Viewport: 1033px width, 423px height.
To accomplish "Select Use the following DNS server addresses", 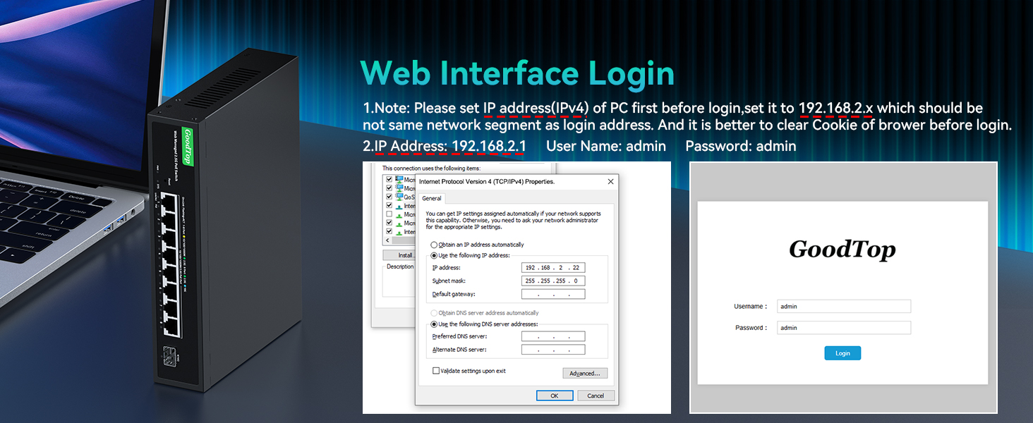I will point(435,324).
